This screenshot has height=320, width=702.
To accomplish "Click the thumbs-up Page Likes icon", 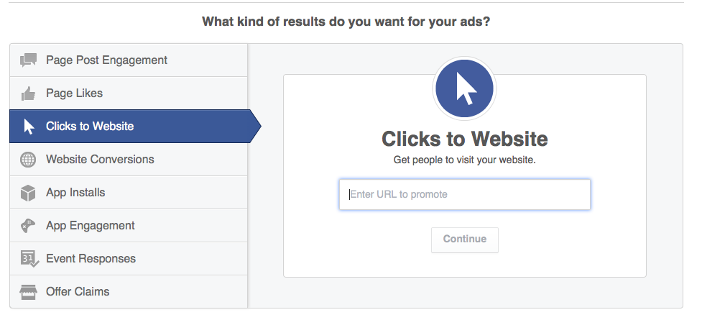I will tap(28, 93).
